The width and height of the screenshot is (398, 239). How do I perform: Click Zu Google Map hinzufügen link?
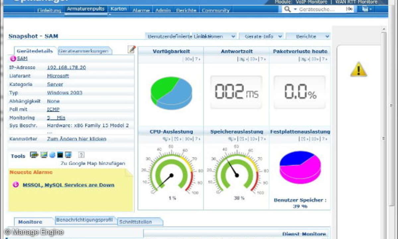93,163
